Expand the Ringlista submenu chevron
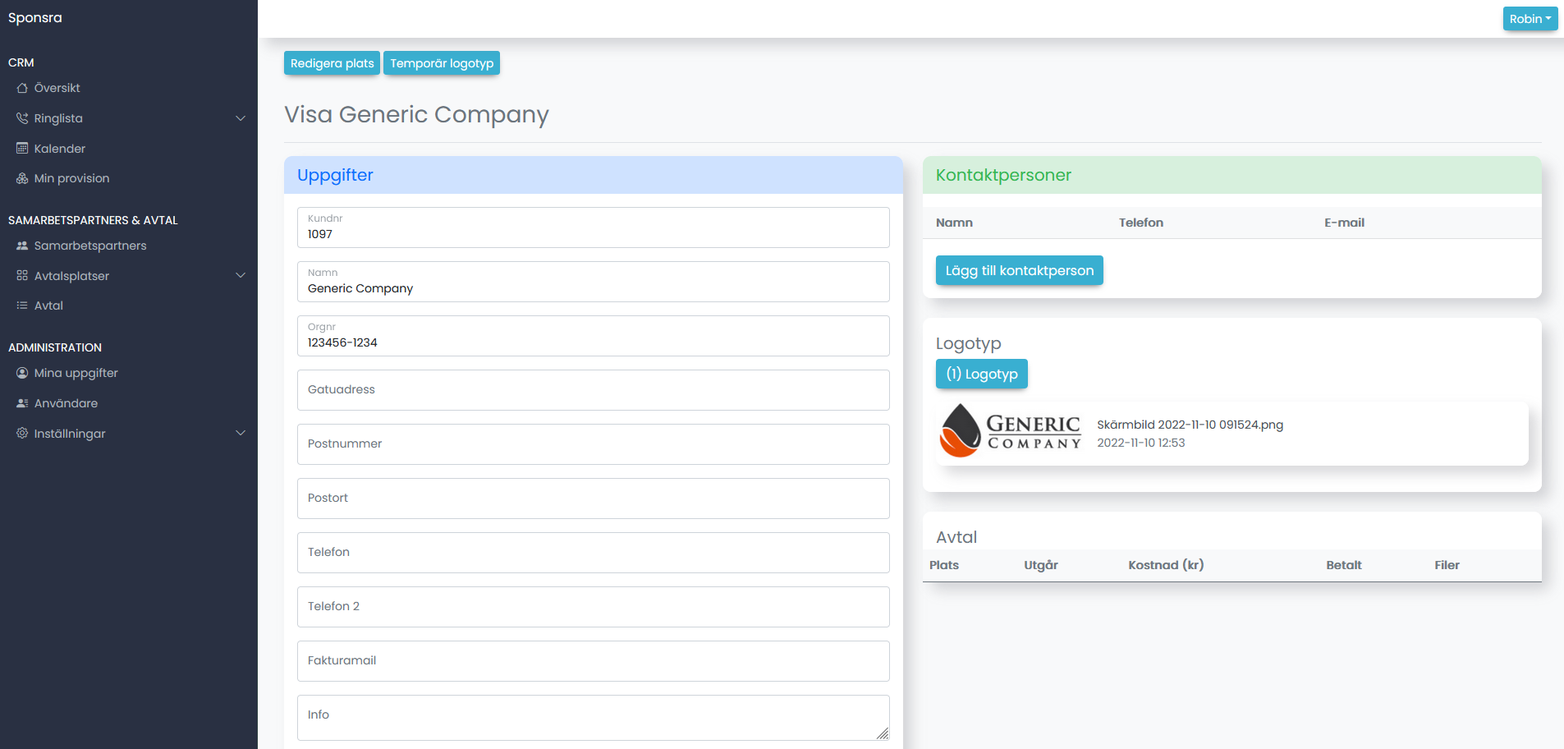1564x749 pixels. click(x=241, y=118)
